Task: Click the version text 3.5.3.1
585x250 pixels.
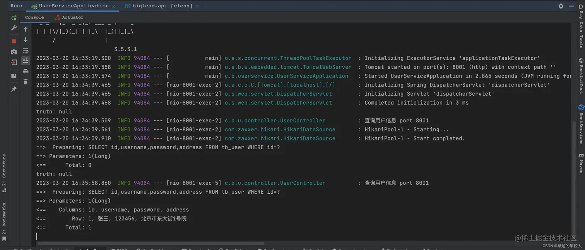Action: point(125,49)
